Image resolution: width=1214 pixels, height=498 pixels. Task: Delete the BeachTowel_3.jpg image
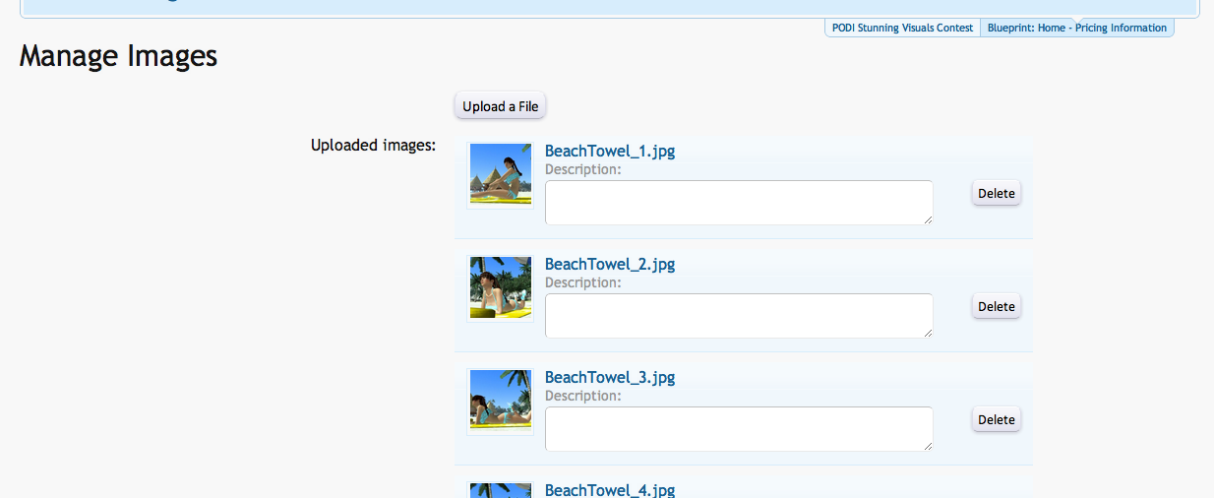[x=996, y=420]
